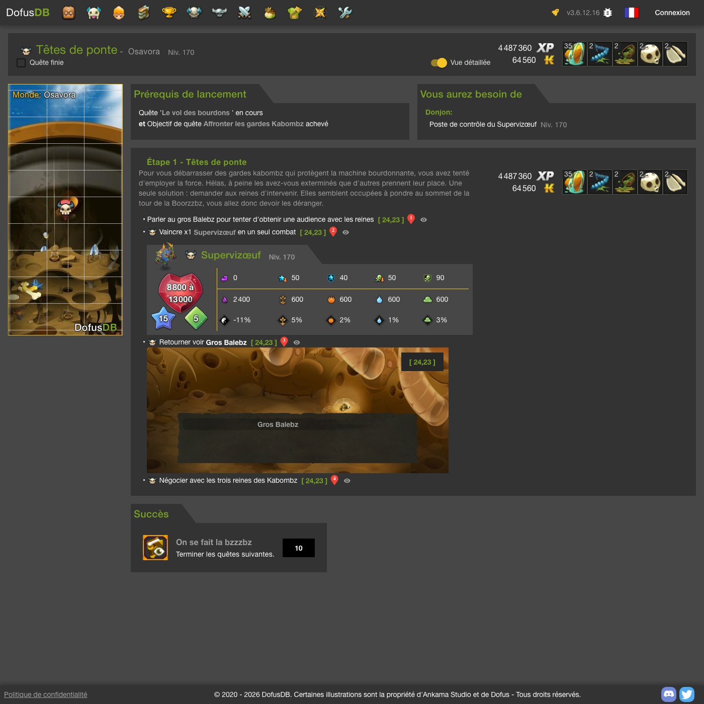Open the Twitter icon in the footer

(x=687, y=694)
